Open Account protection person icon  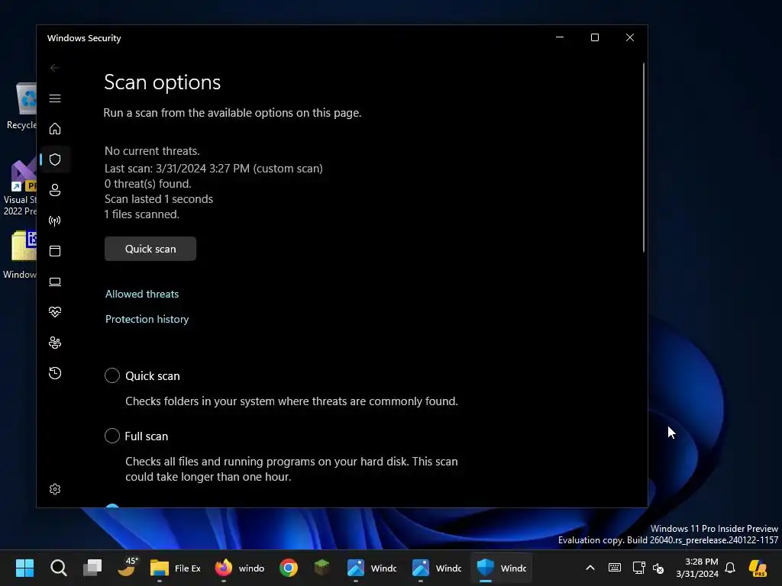click(x=55, y=190)
